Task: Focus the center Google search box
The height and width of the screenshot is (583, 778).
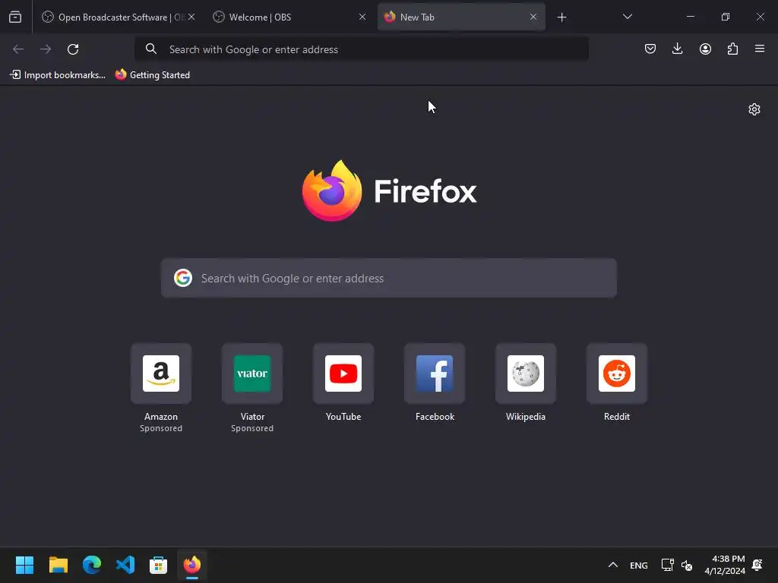Action: click(x=388, y=278)
